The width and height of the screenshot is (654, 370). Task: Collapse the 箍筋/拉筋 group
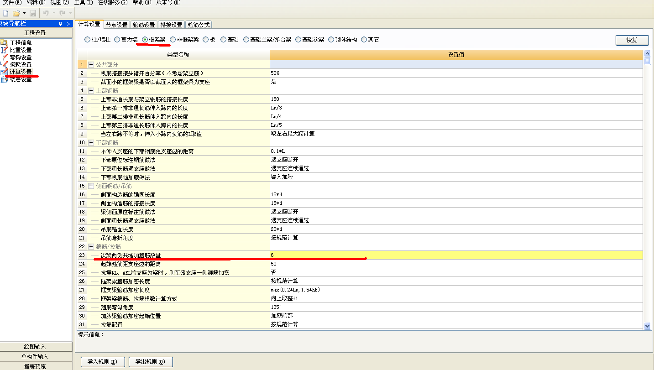[91, 246]
